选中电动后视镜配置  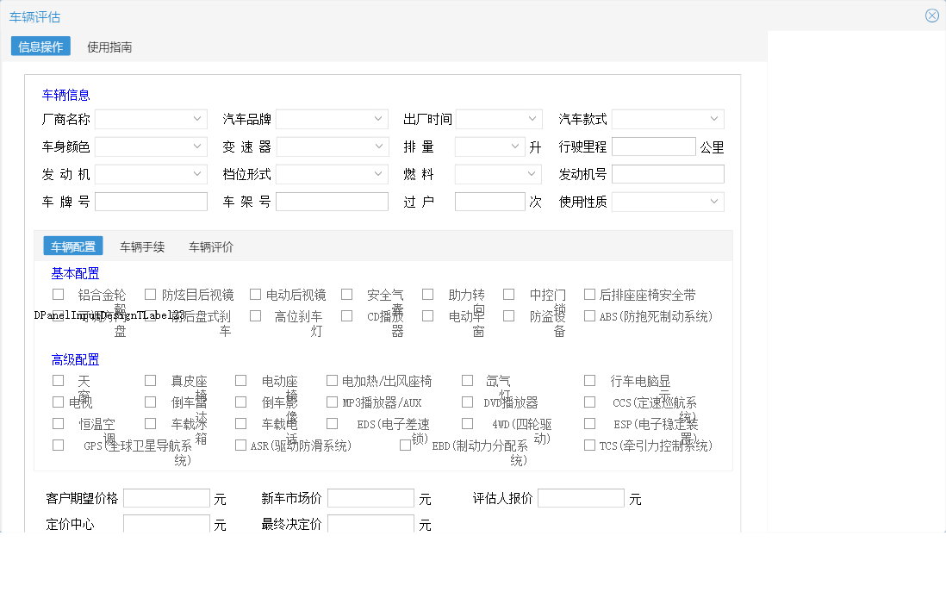coord(255,293)
